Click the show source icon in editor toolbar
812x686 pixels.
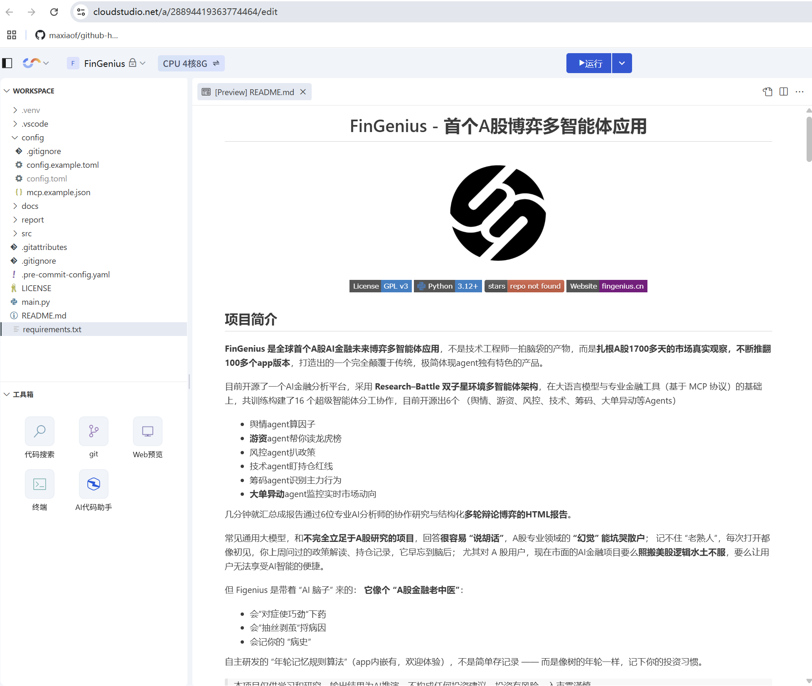coord(768,92)
